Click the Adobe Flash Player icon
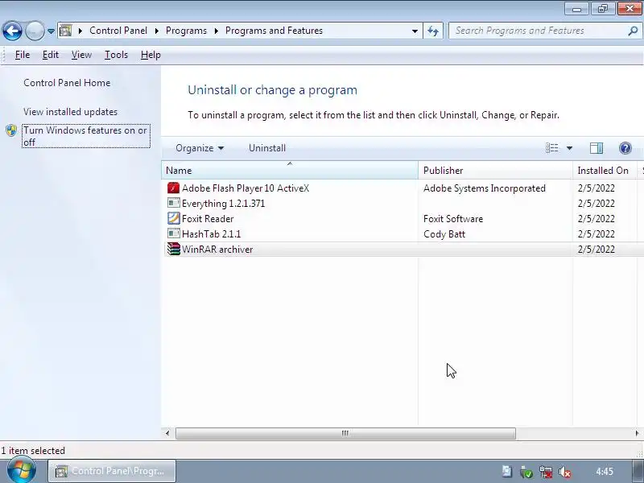Screen dimensions: 644x483 click(x=173, y=188)
